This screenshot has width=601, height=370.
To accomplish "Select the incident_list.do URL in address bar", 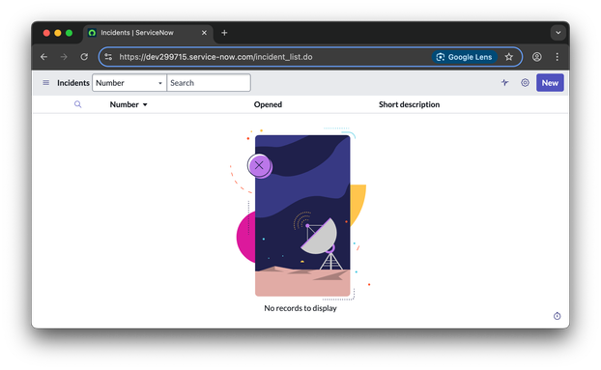I will point(215,57).
